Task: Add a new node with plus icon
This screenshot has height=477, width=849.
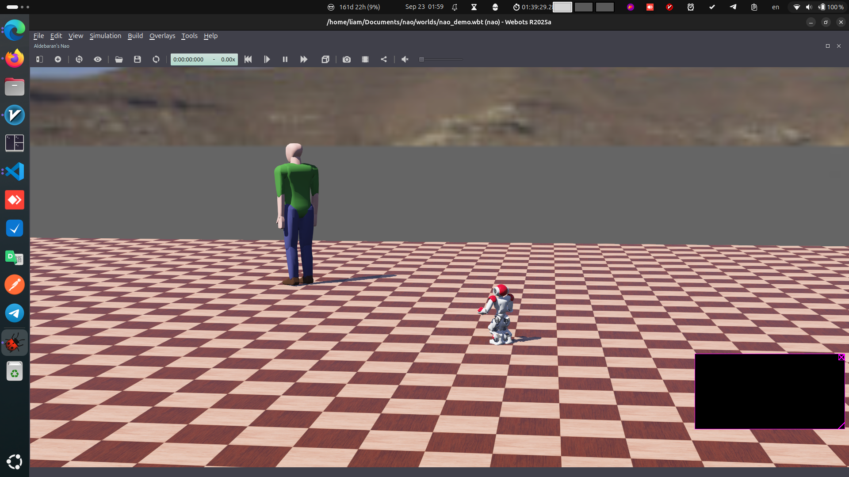Action: (x=58, y=59)
